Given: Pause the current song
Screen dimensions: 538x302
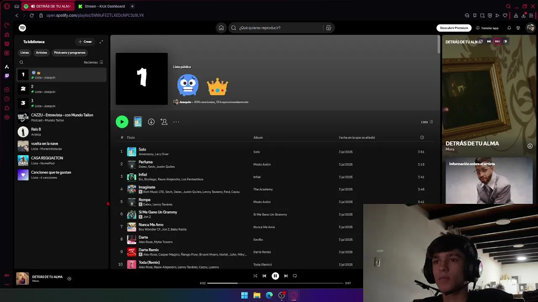Looking at the screenshot, I should (x=275, y=276).
